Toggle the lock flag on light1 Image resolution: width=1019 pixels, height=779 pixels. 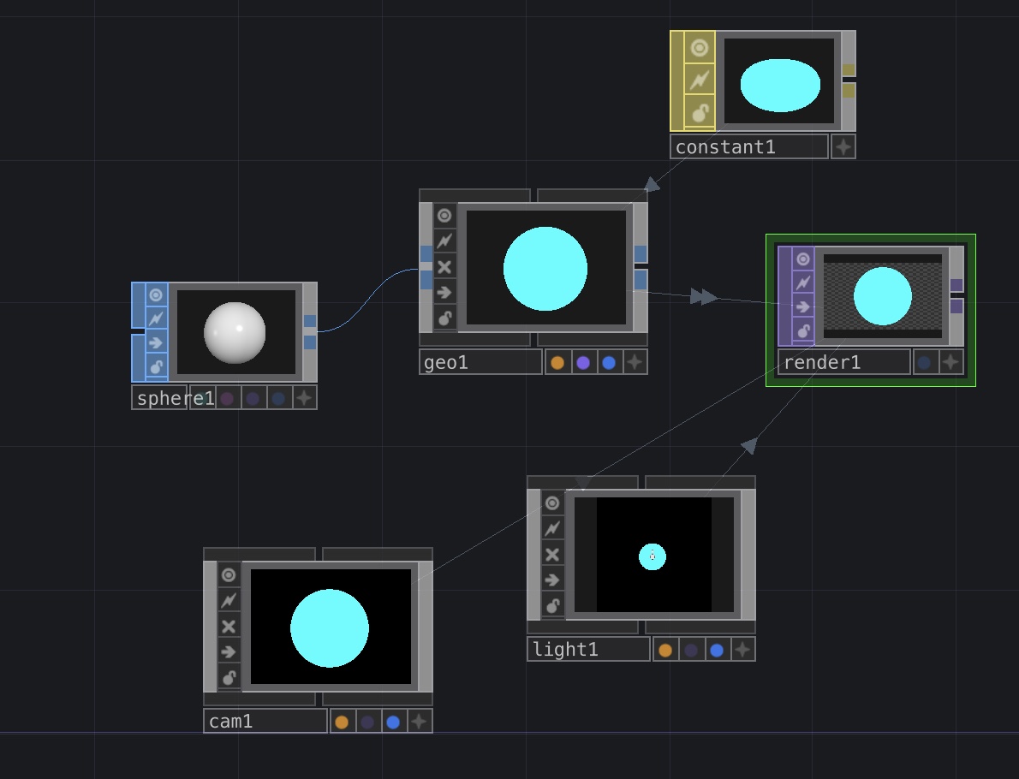[x=552, y=605]
